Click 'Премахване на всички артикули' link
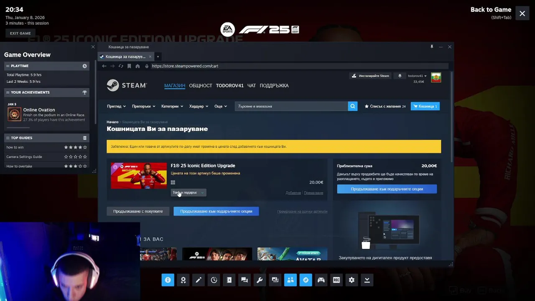This screenshot has width=535, height=301. click(x=302, y=212)
